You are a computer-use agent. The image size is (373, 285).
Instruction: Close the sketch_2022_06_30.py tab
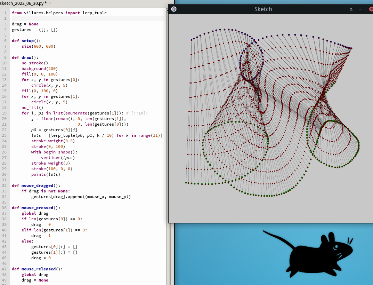coord(51,3)
